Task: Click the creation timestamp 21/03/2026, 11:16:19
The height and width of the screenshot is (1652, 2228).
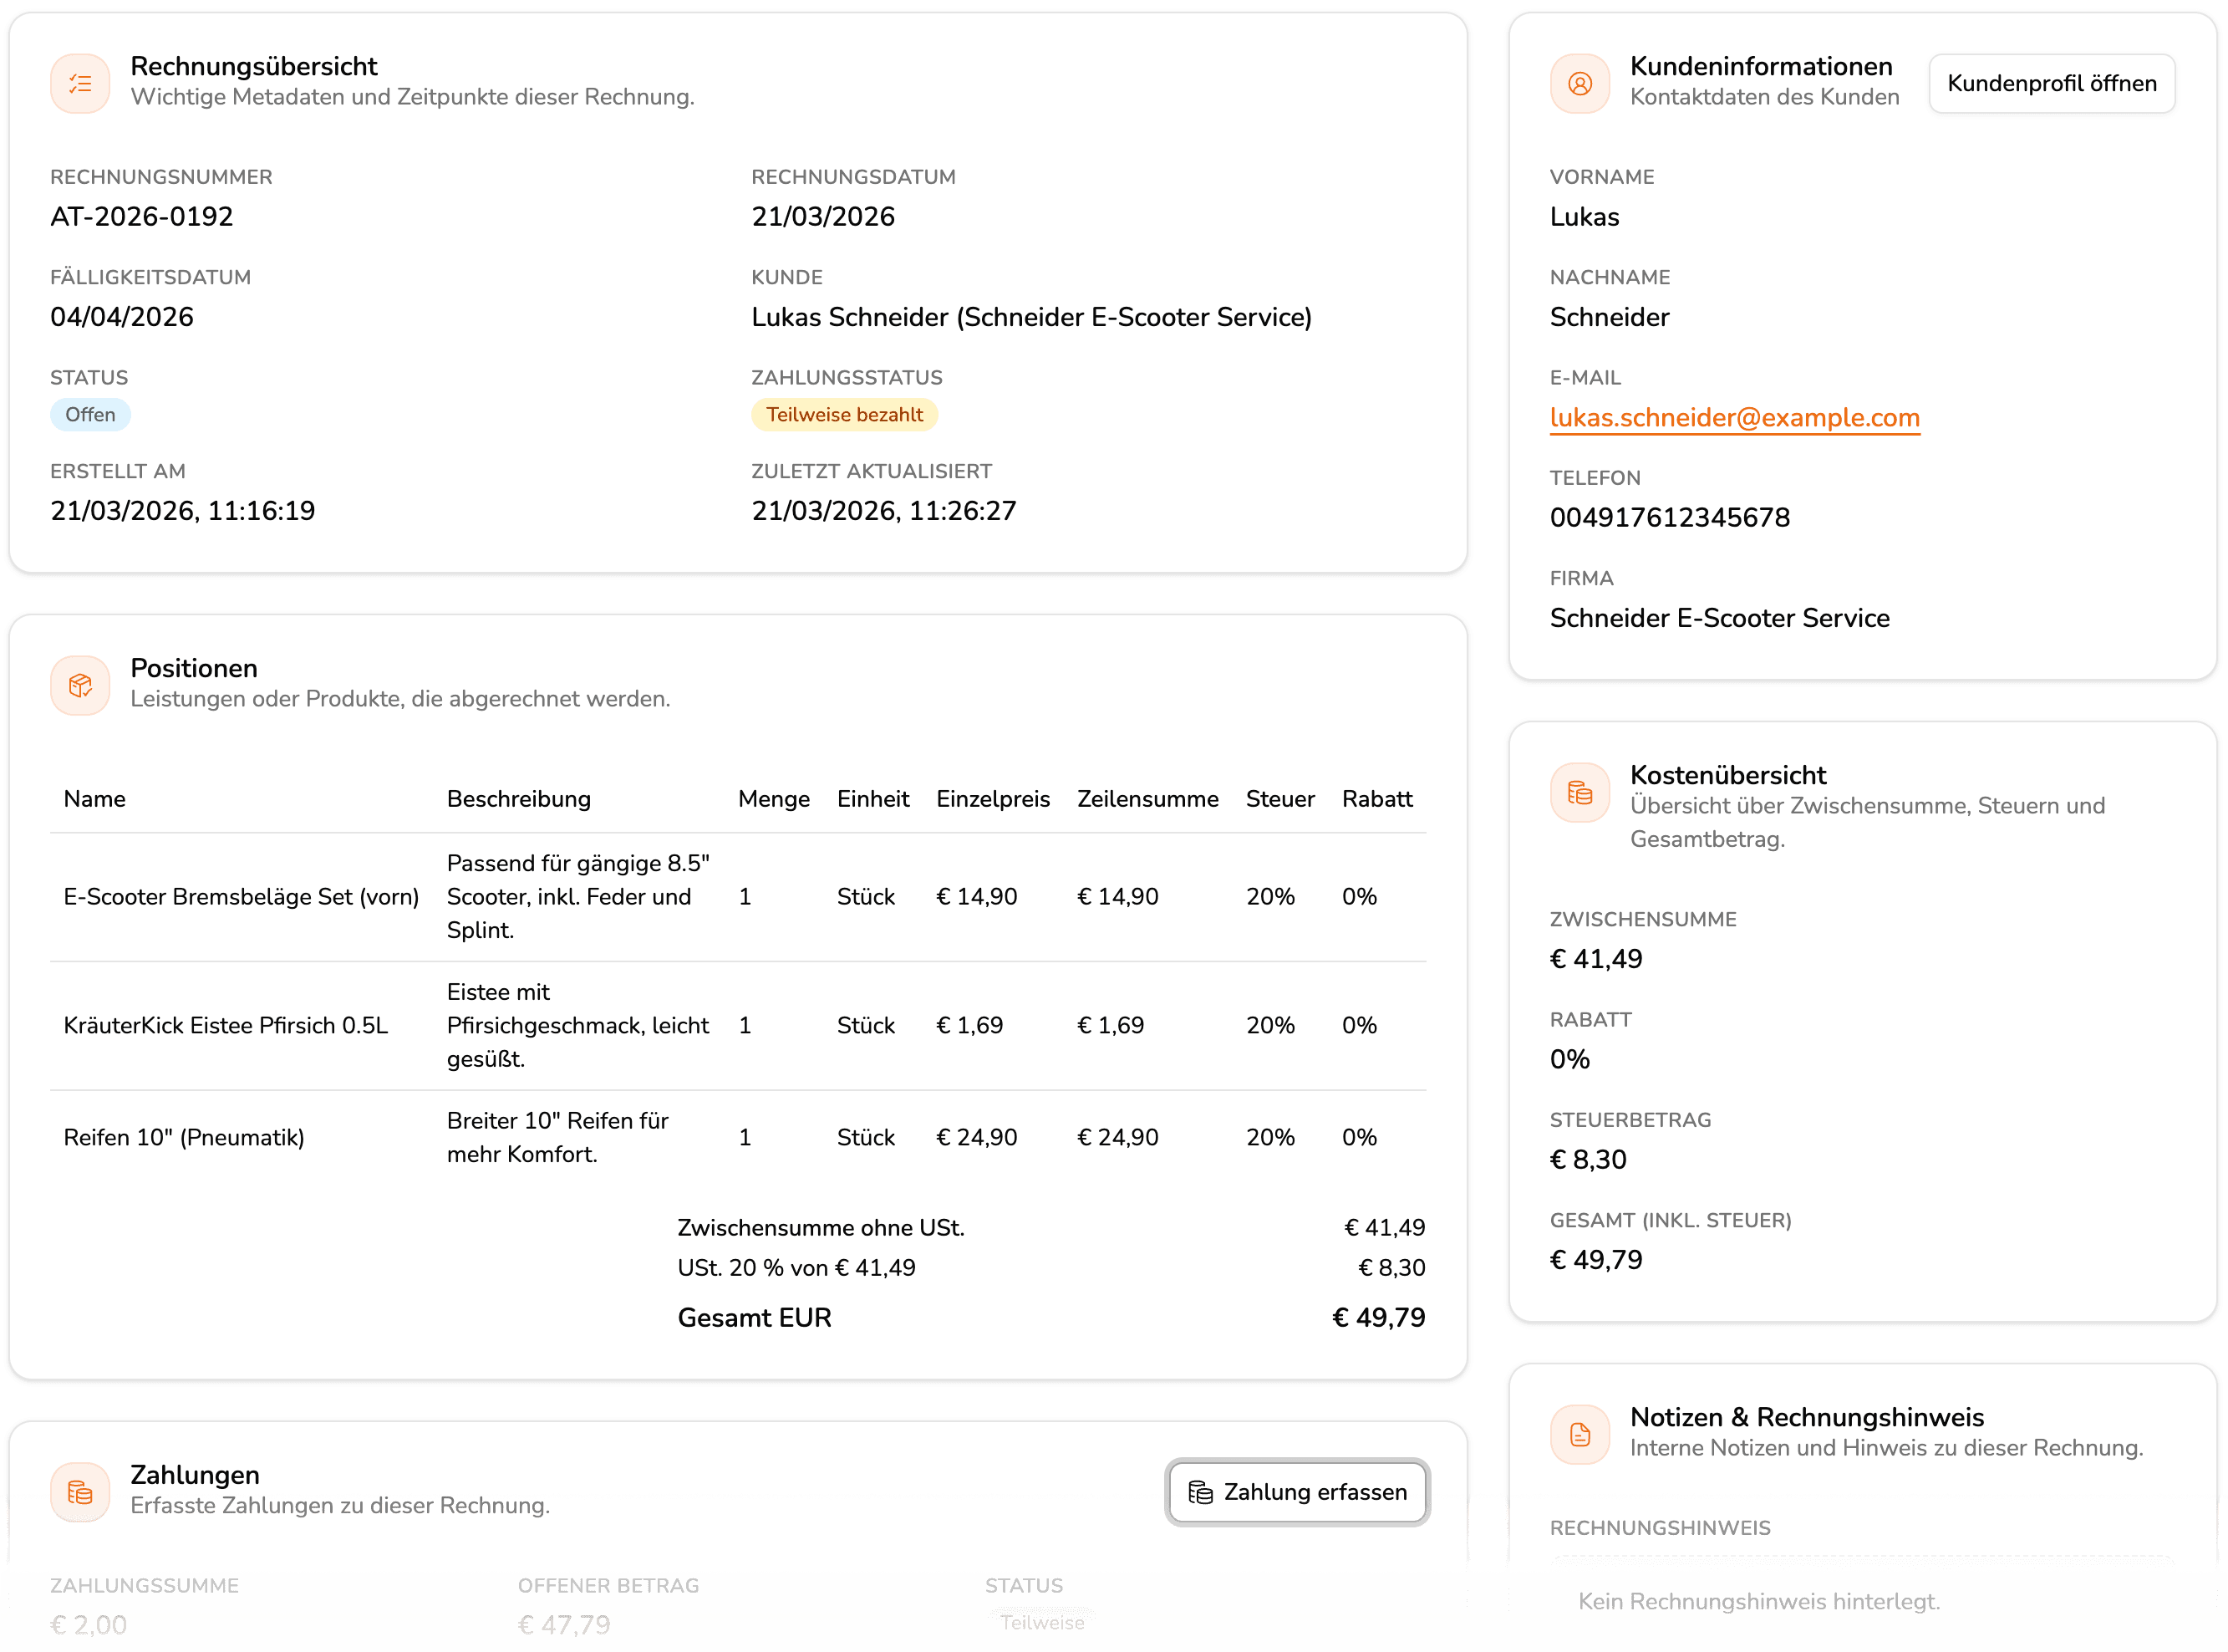Action: 183,510
